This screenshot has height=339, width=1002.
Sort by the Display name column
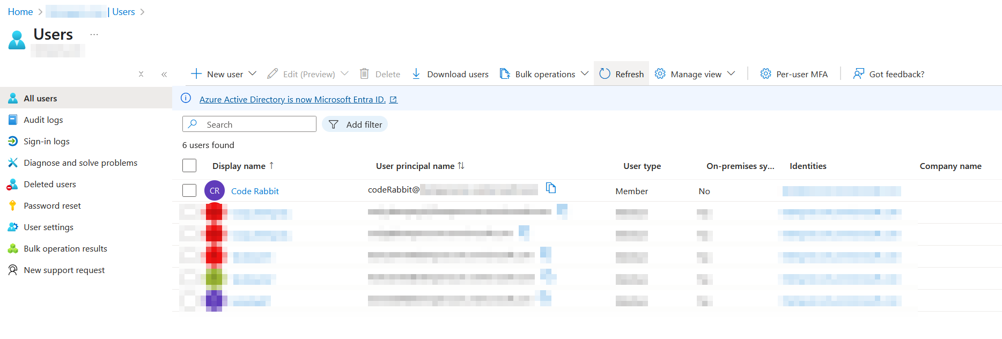pyautogui.click(x=243, y=166)
